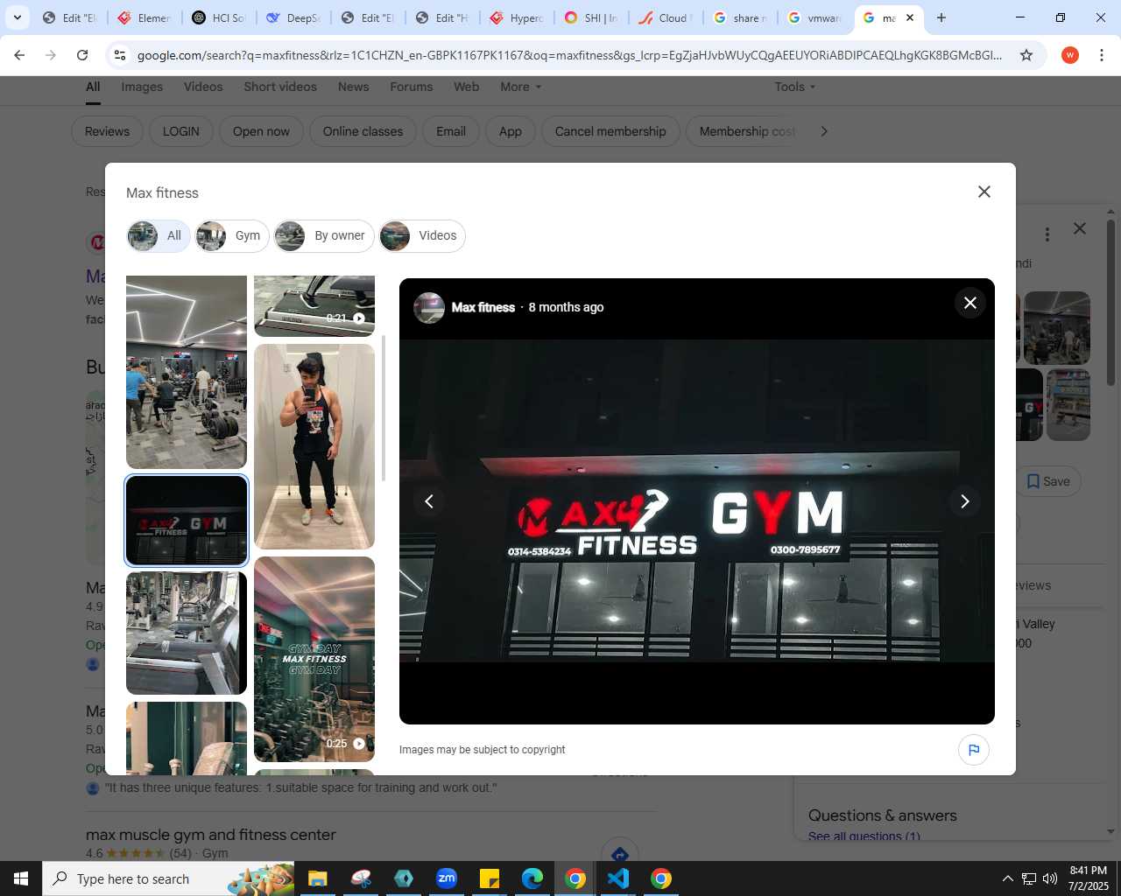
Task: Reload the page
Action: (82, 55)
